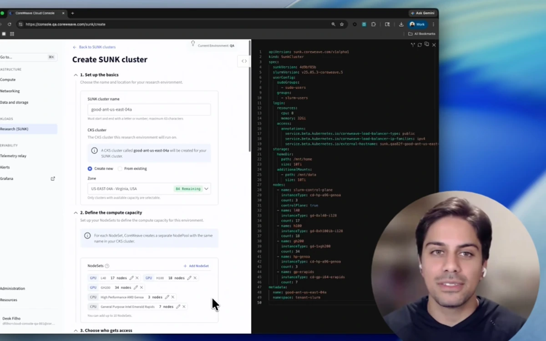Open Deok Filho user account entry
546x341 pixels.
[28, 321]
